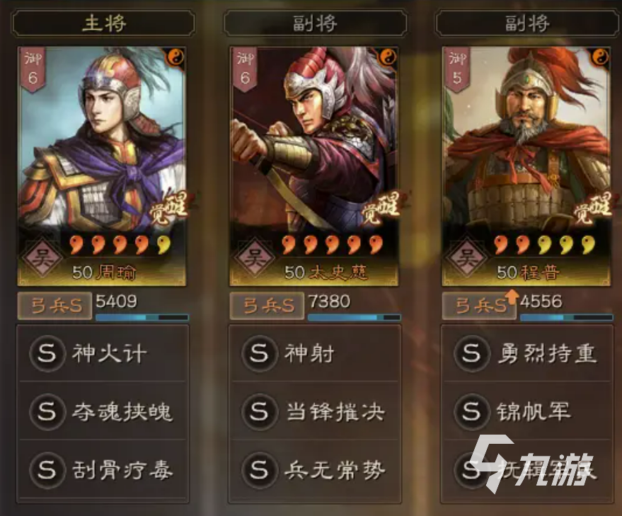
Task: Click the orange upgrade arrow next to 程普's 弓兵S
Action: [x=512, y=297]
